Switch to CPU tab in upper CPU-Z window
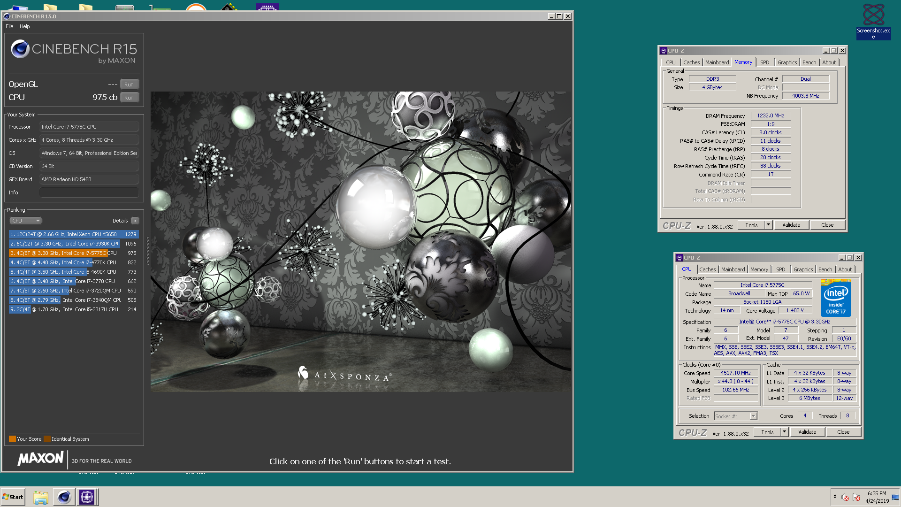The height and width of the screenshot is (507, 901). 671,62
